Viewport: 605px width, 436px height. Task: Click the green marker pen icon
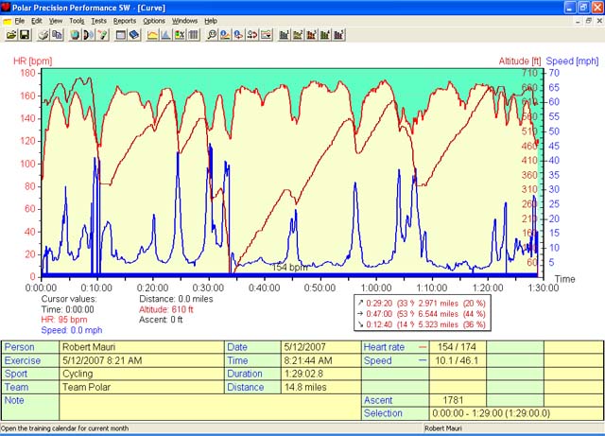tap(102, 35)
